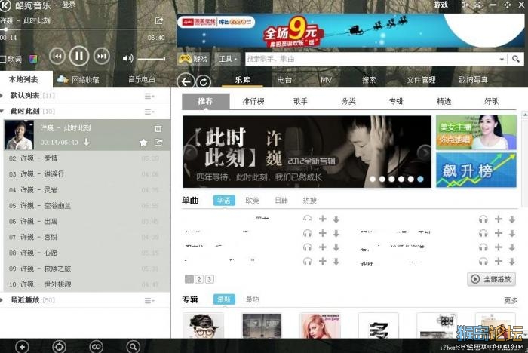Show albums sorted by 最新
Screen dimensions: 528x353
click(224, 299)
